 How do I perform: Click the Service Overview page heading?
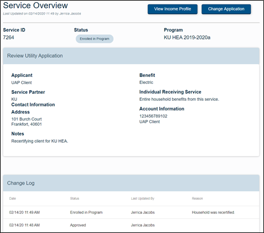pos(36,5)
